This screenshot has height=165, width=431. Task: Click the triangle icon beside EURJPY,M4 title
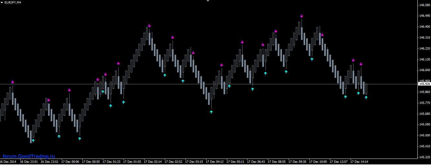(2, 2)
